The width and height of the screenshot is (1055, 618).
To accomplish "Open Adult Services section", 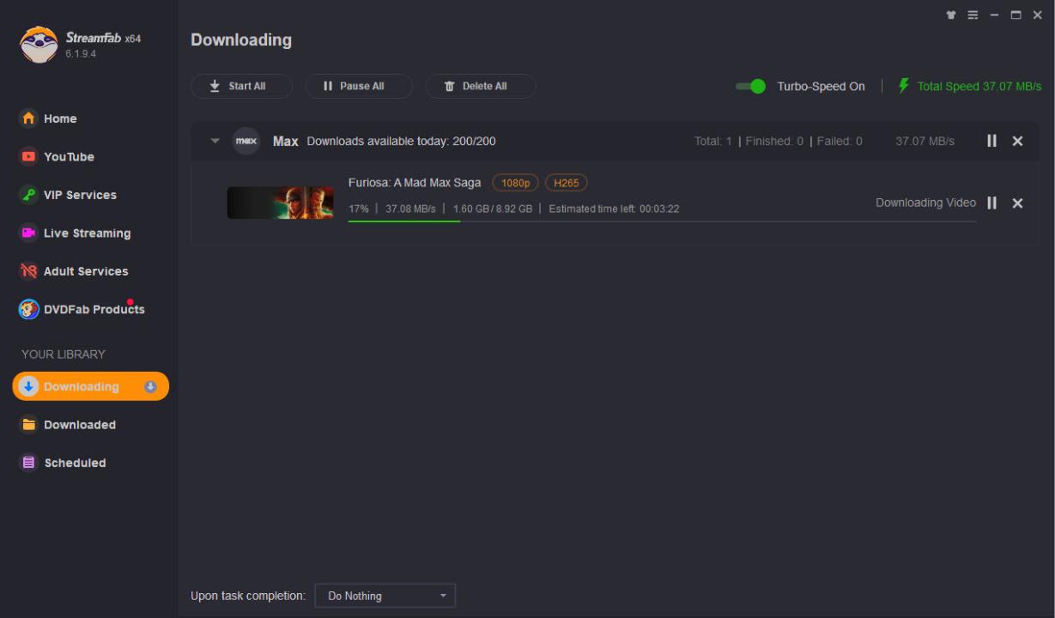I will point(74,271).
